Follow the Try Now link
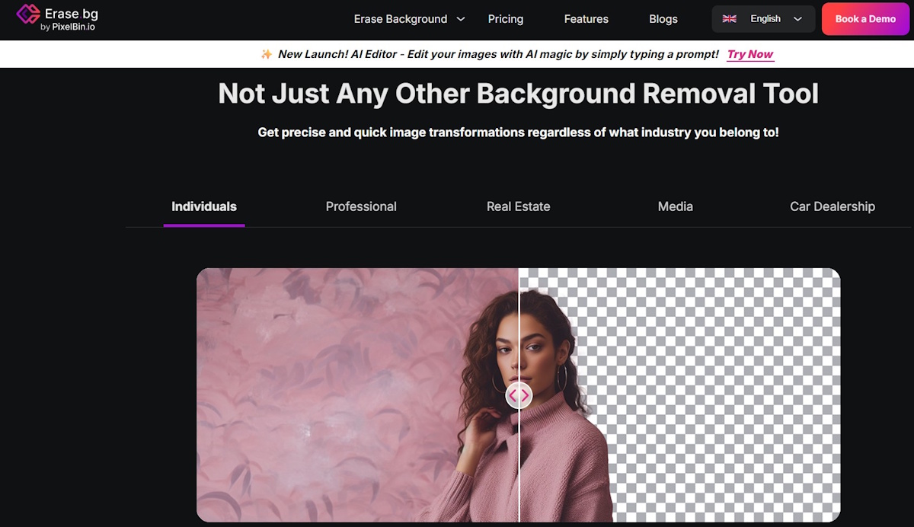 (750, 54)
